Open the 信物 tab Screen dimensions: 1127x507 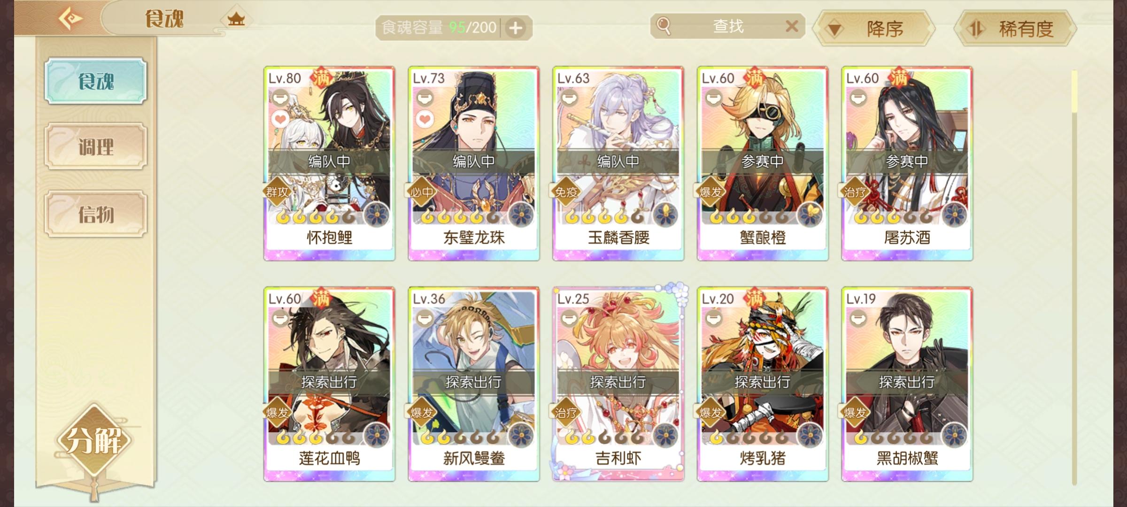(96, 214)
